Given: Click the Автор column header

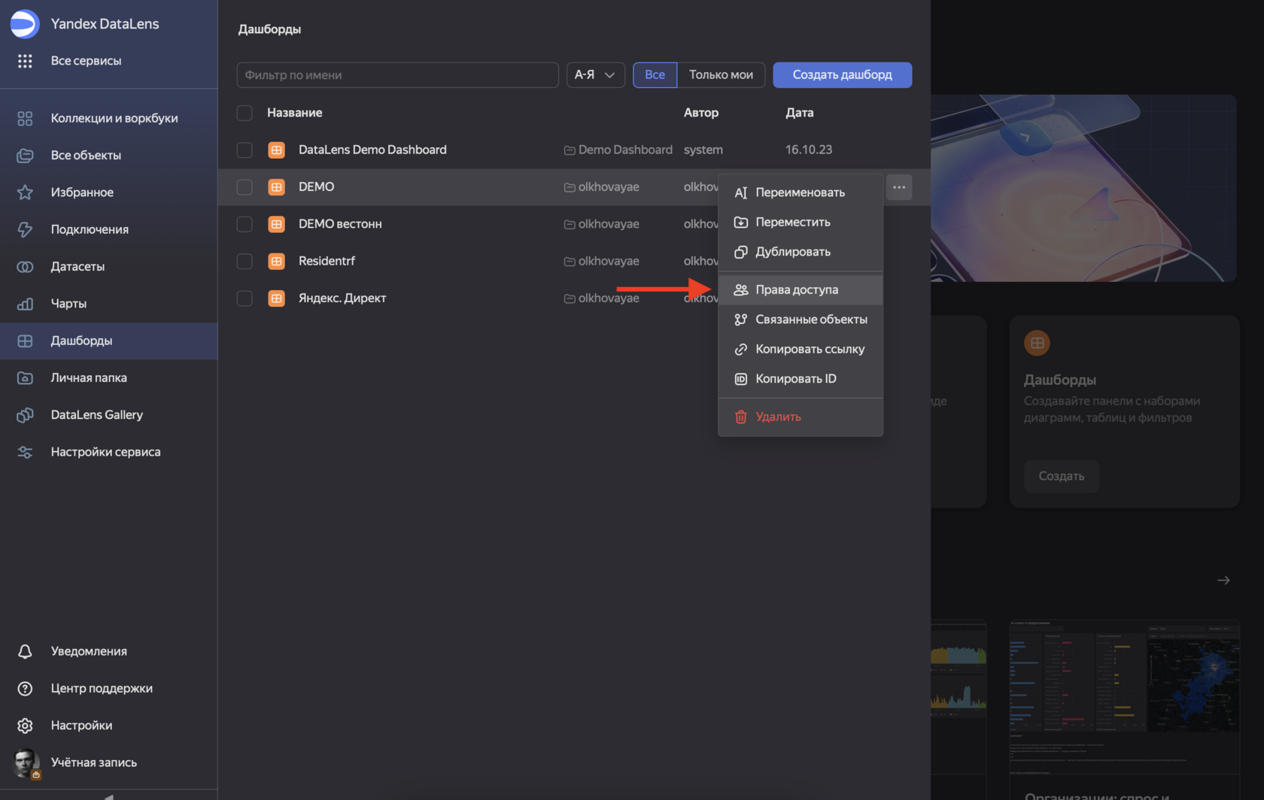Looking at the screenshot, I should point(701,113).
